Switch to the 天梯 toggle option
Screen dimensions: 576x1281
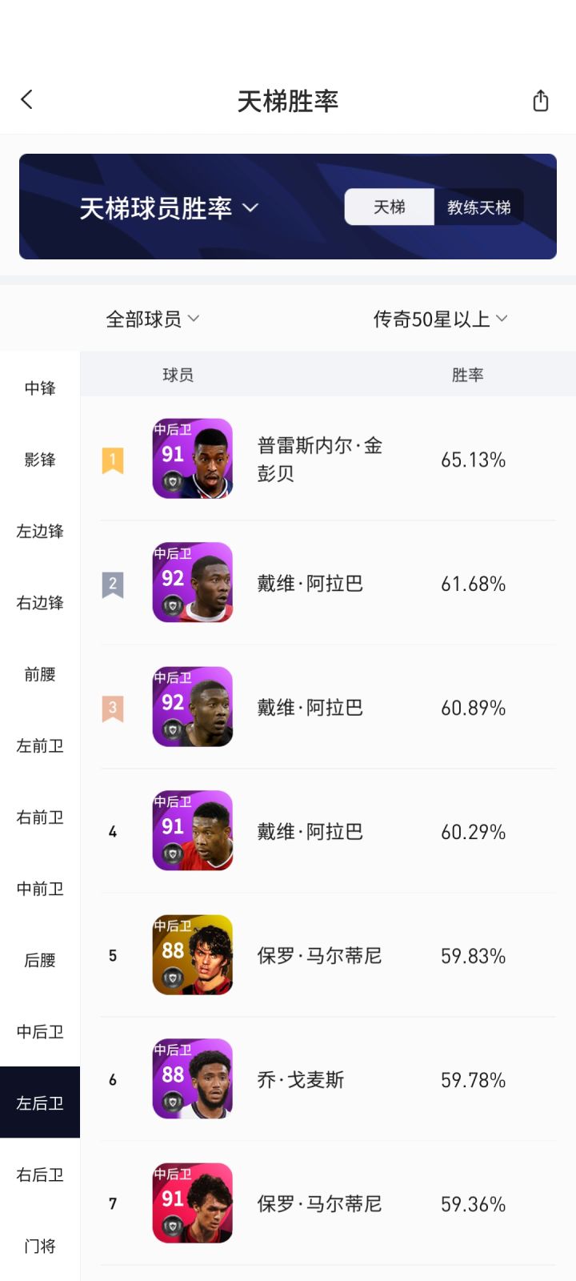click(x=390, y=207)
